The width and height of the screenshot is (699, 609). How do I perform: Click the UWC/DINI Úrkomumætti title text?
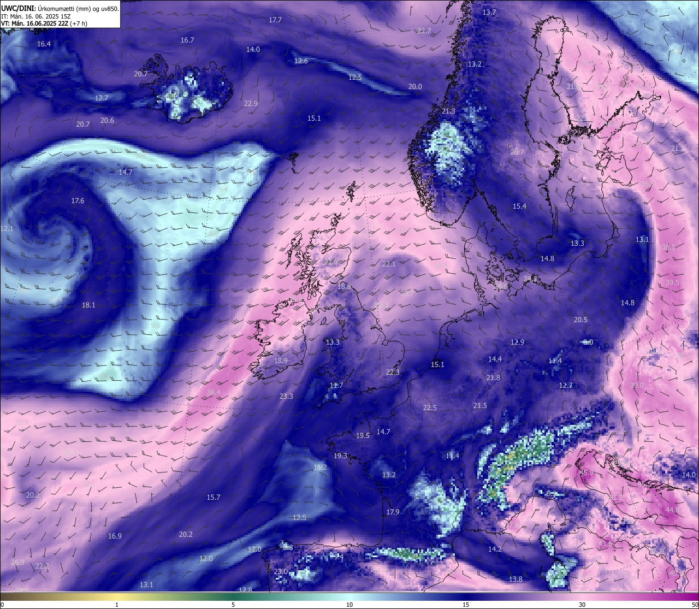(60, 8)
